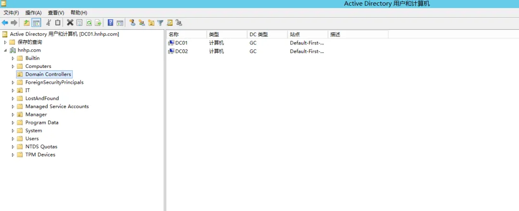Expand the IT organizational unit
This screenshot has height=211, width=519.
click(x=13, y=90)
